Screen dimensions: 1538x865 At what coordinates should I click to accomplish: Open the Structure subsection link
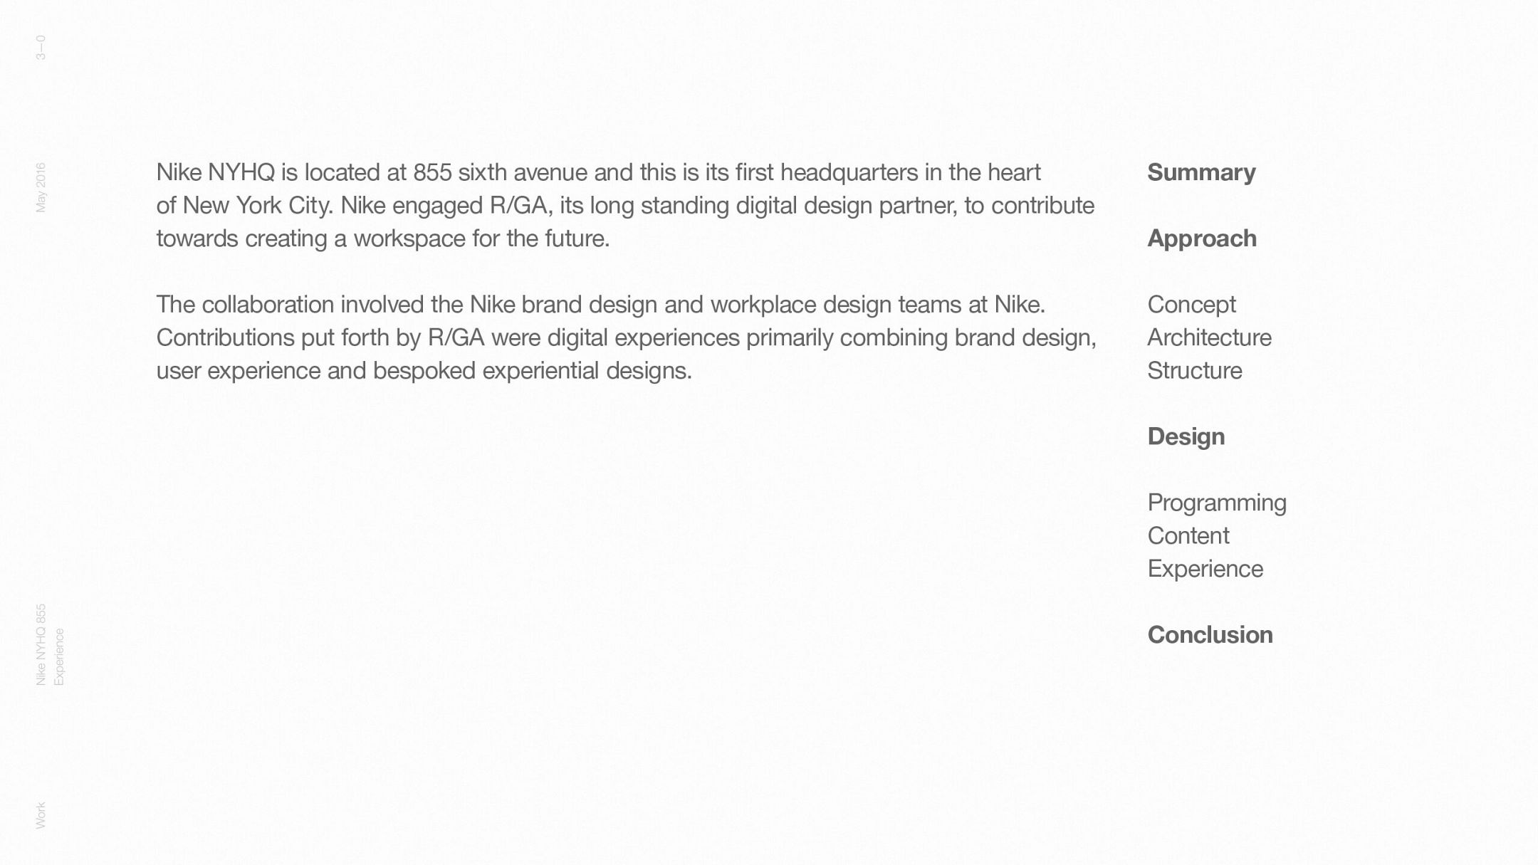tap(1194, 371)
